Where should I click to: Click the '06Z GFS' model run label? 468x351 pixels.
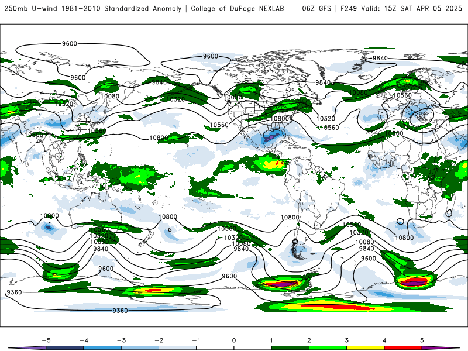[316, 9]
